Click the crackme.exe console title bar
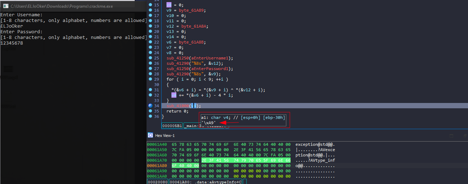The image size is (468, 184). point(71,6)
